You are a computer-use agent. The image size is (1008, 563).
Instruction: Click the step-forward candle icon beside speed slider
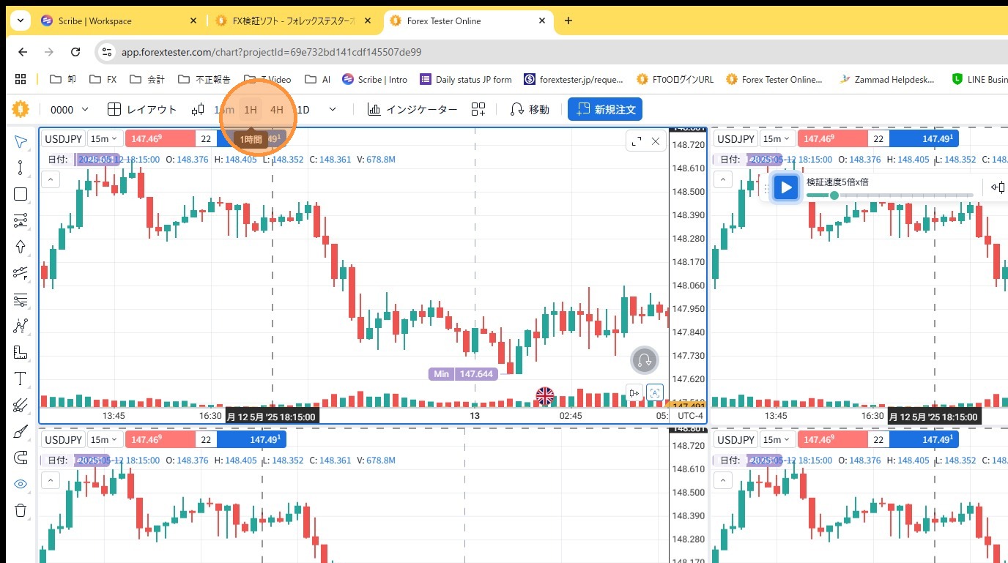pos(998,187)
